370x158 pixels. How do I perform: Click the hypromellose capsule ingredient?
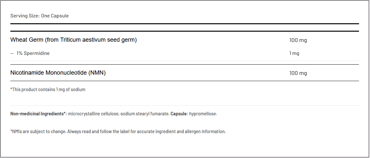[203, 114]
